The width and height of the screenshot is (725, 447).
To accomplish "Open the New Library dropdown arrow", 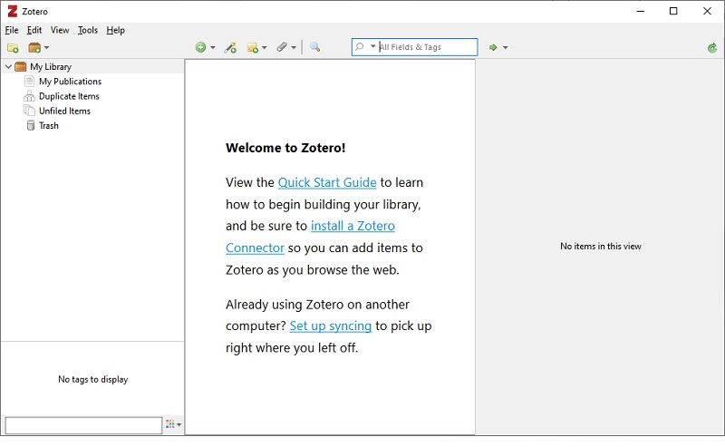I will pyautogui.click(x=47, y=48).
